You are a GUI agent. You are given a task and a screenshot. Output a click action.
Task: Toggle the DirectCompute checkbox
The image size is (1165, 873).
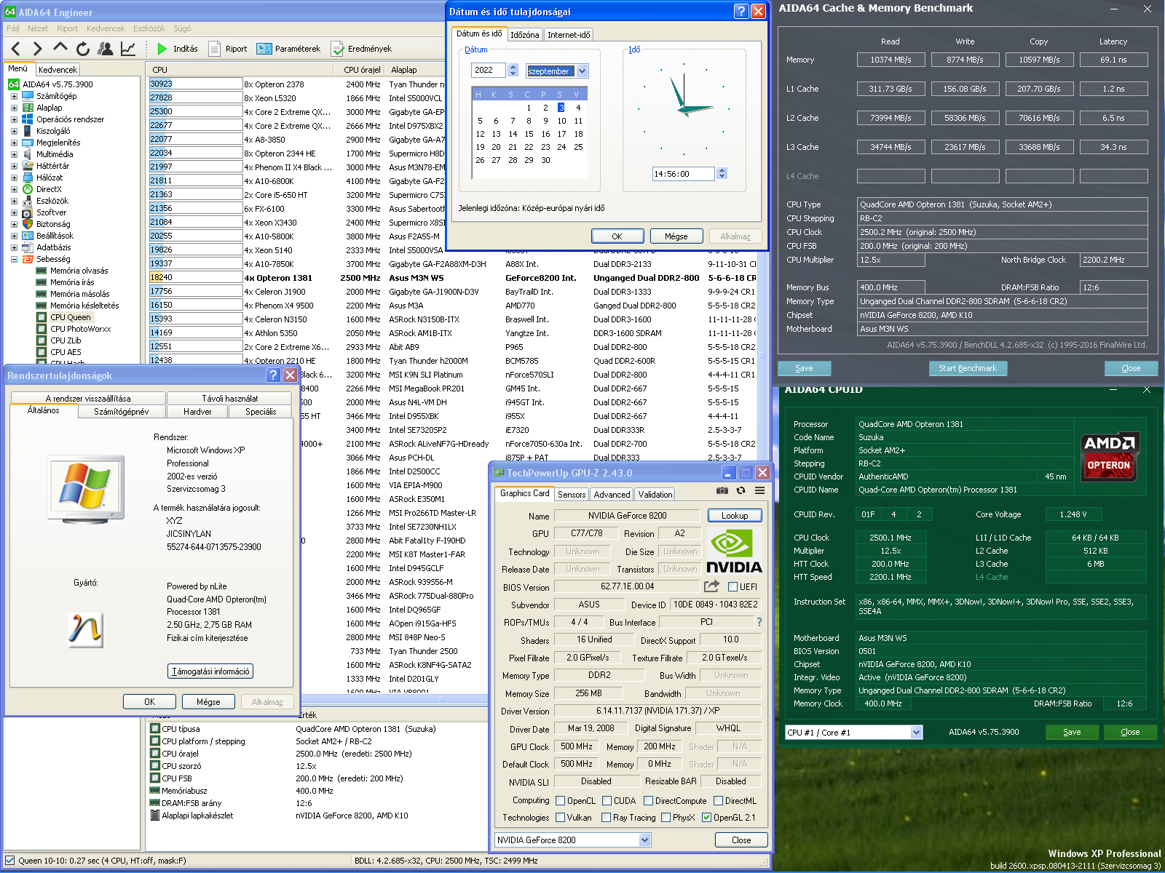(x=649, y=800)
